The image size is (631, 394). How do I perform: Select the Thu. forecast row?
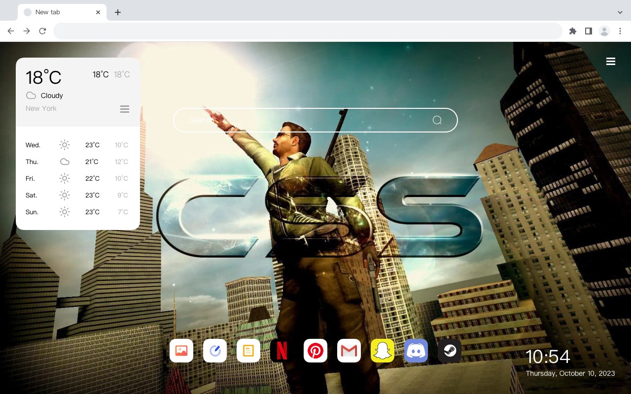tap(77, 162)
